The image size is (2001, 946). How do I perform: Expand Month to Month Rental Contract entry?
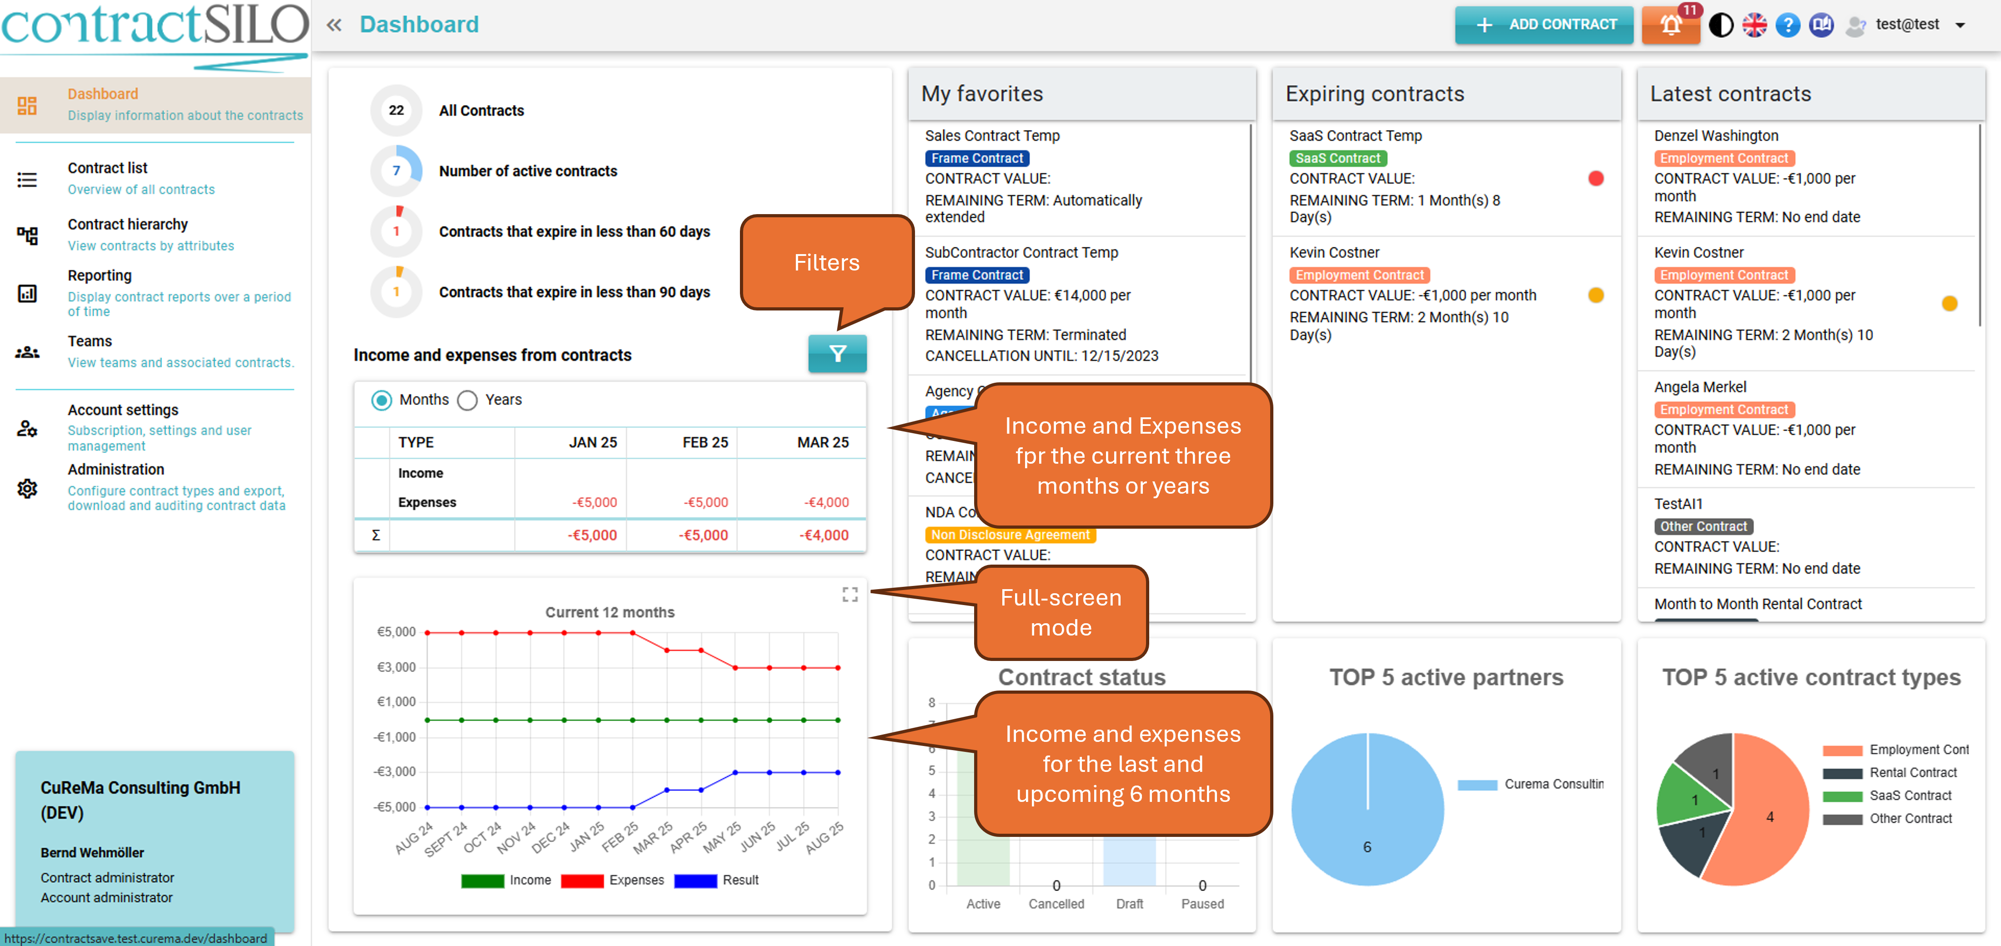[x=1758, y=604]
